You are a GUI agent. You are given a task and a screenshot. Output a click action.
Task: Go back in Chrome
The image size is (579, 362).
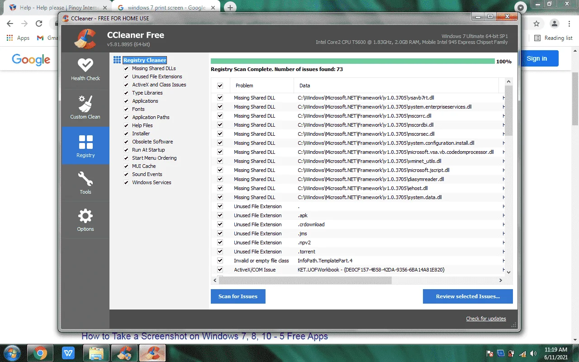coord(10,24)
